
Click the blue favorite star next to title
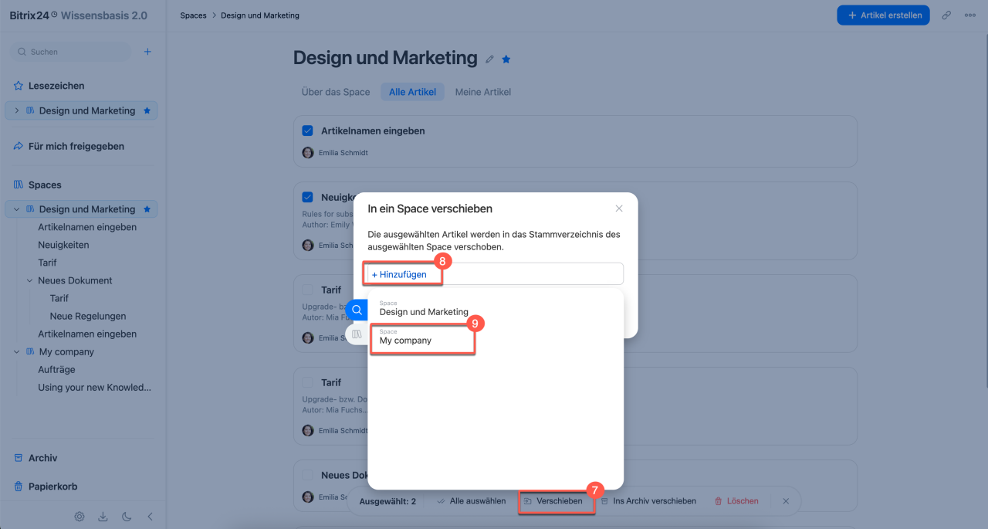click(506, 59)
